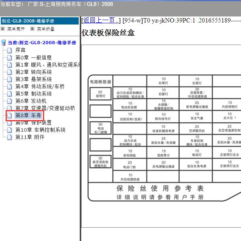The width and height of the screenshot is (241, 241).
Task: Click the 10 左尾灯 fuse cell
Action: click(x=196, y=81)
